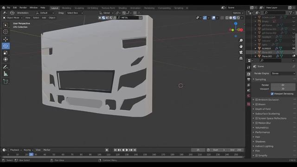Open the Texture properties tab icon
Viewport: 297px width, 167px height.
pyautogui.click(x=249, y=104)
